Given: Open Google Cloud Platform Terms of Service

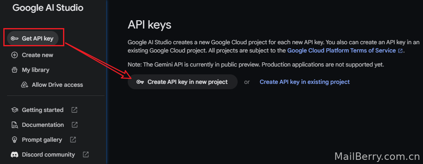Looking at the screenshot, I should 342,50.
